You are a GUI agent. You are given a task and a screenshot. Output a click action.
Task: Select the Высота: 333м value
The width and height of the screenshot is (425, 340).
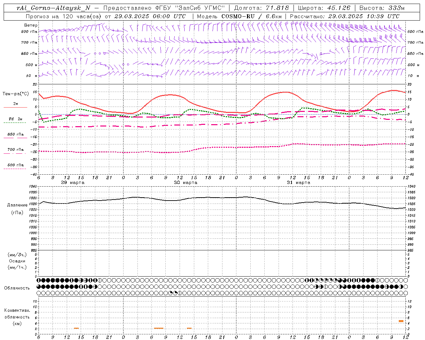click(382, 8)
